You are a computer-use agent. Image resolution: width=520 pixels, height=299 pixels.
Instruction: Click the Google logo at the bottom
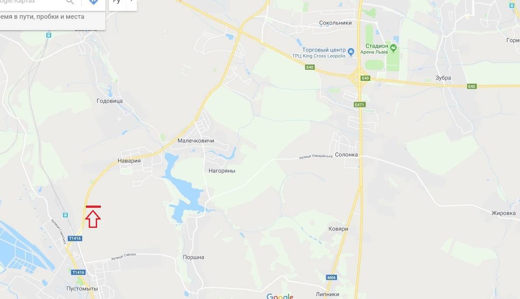(x=280, y=296)
